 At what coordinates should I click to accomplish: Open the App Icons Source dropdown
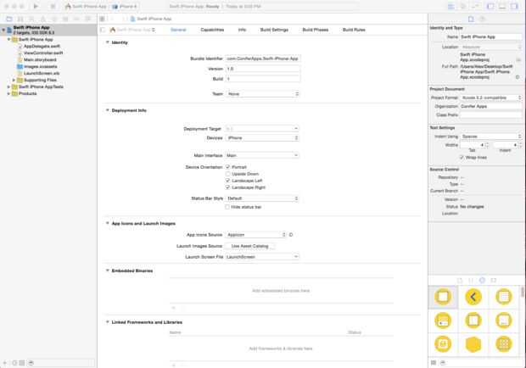point(256,235)
